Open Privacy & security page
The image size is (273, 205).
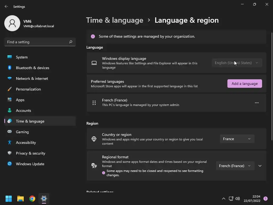[x=40, y=153]
